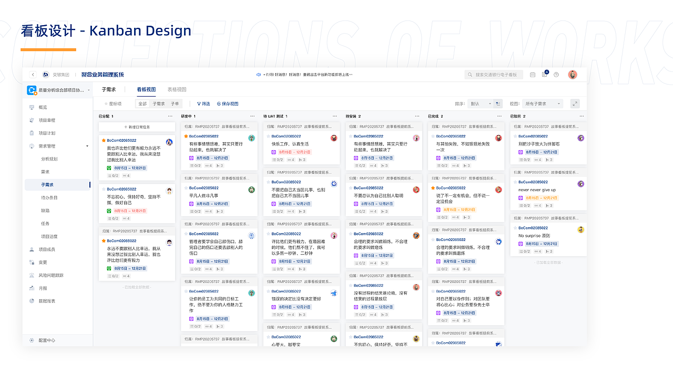Click the 风险问题跟踪 sidebar icon
Screen dimensions: 673x378
(x=32, y=275)
